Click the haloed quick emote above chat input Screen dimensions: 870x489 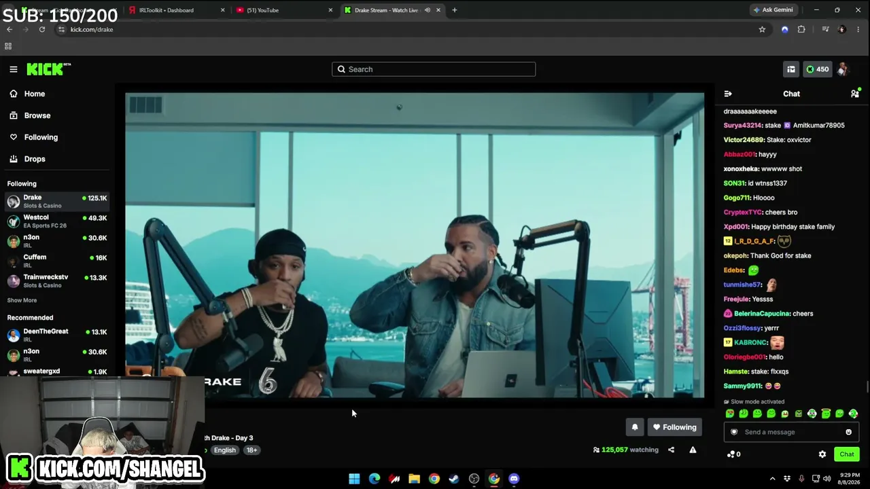pyautogui.click(x=826, y=414)
